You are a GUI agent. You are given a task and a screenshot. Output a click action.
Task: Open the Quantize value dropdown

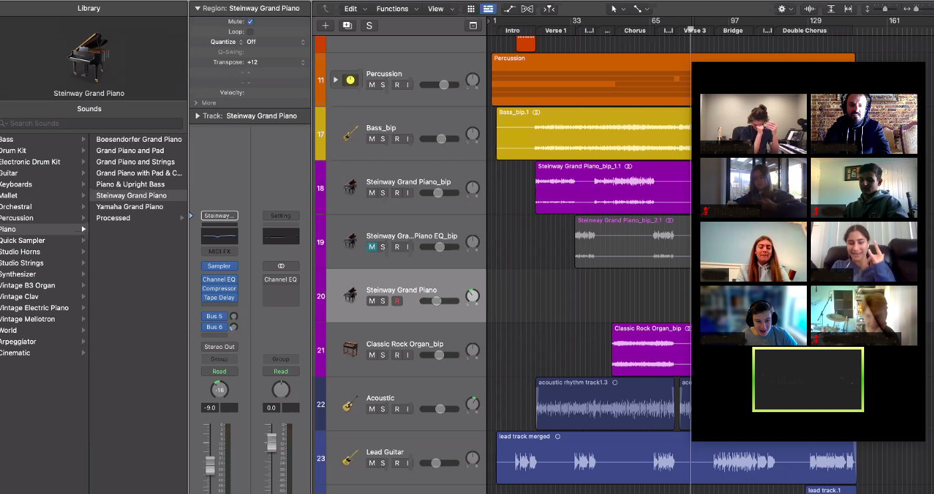[276, 42]
